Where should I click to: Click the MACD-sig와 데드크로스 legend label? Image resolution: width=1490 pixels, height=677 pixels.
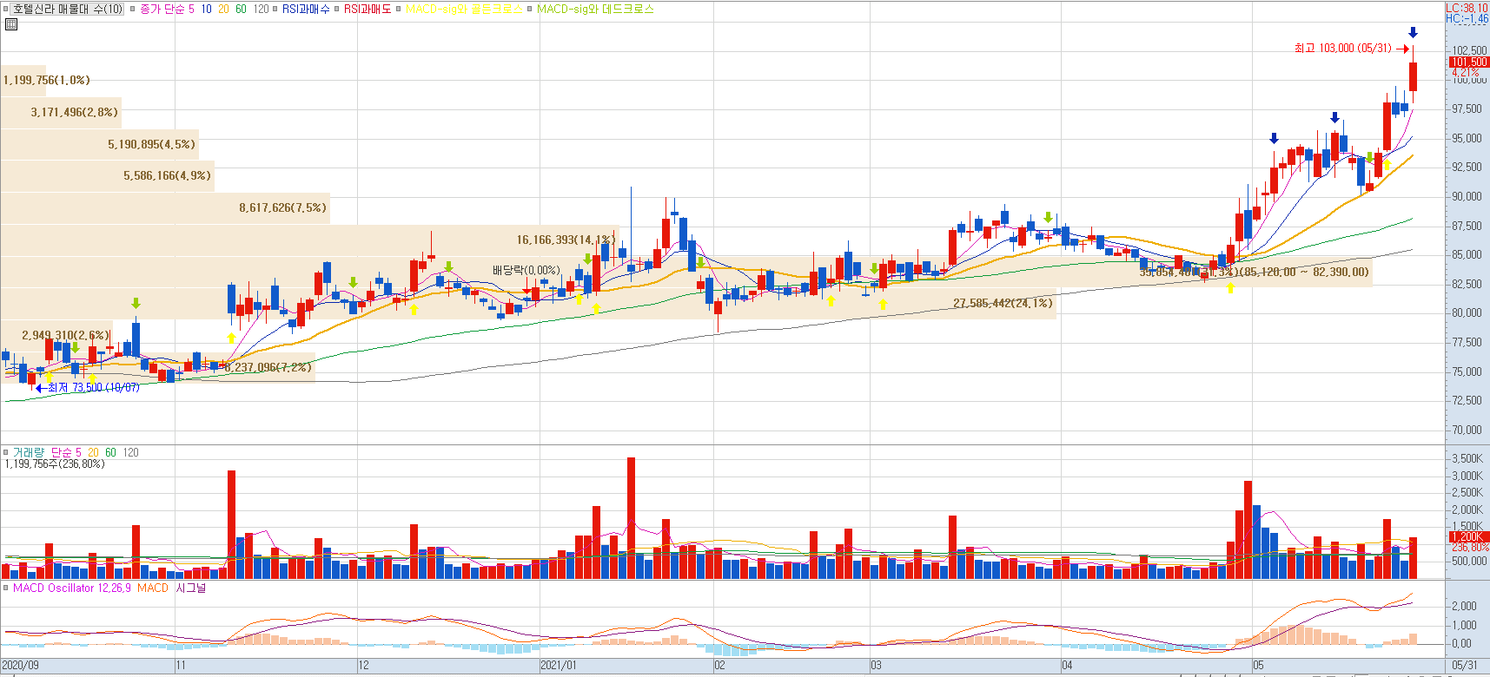(x=595, y=10)
